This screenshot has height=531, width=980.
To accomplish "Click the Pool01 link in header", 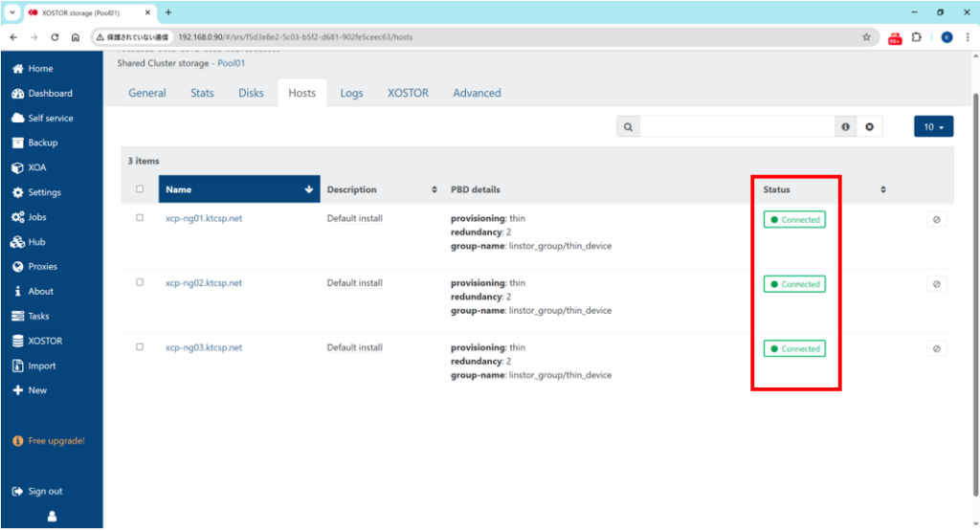I will (234, 63).
